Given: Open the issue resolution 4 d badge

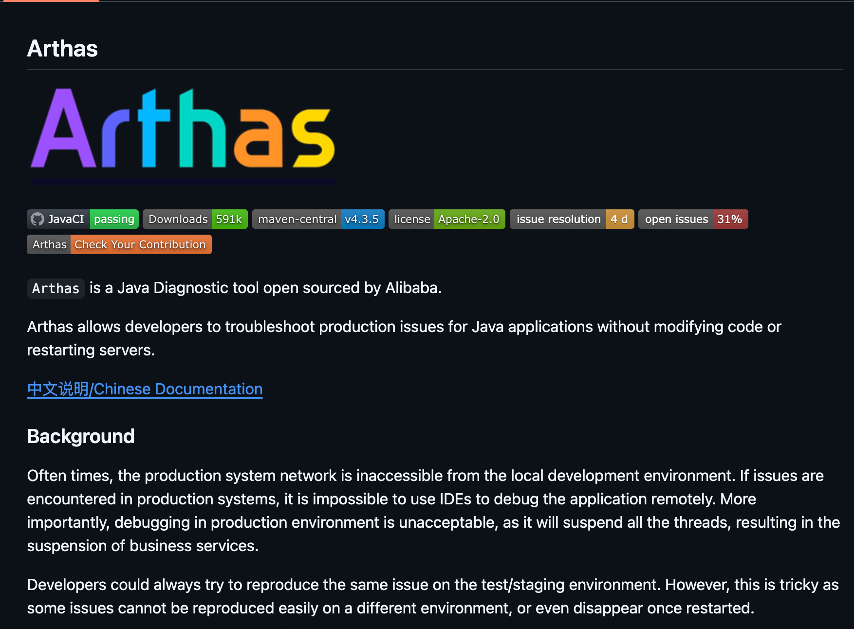Looking at the screenshot, I should point(572,219).
